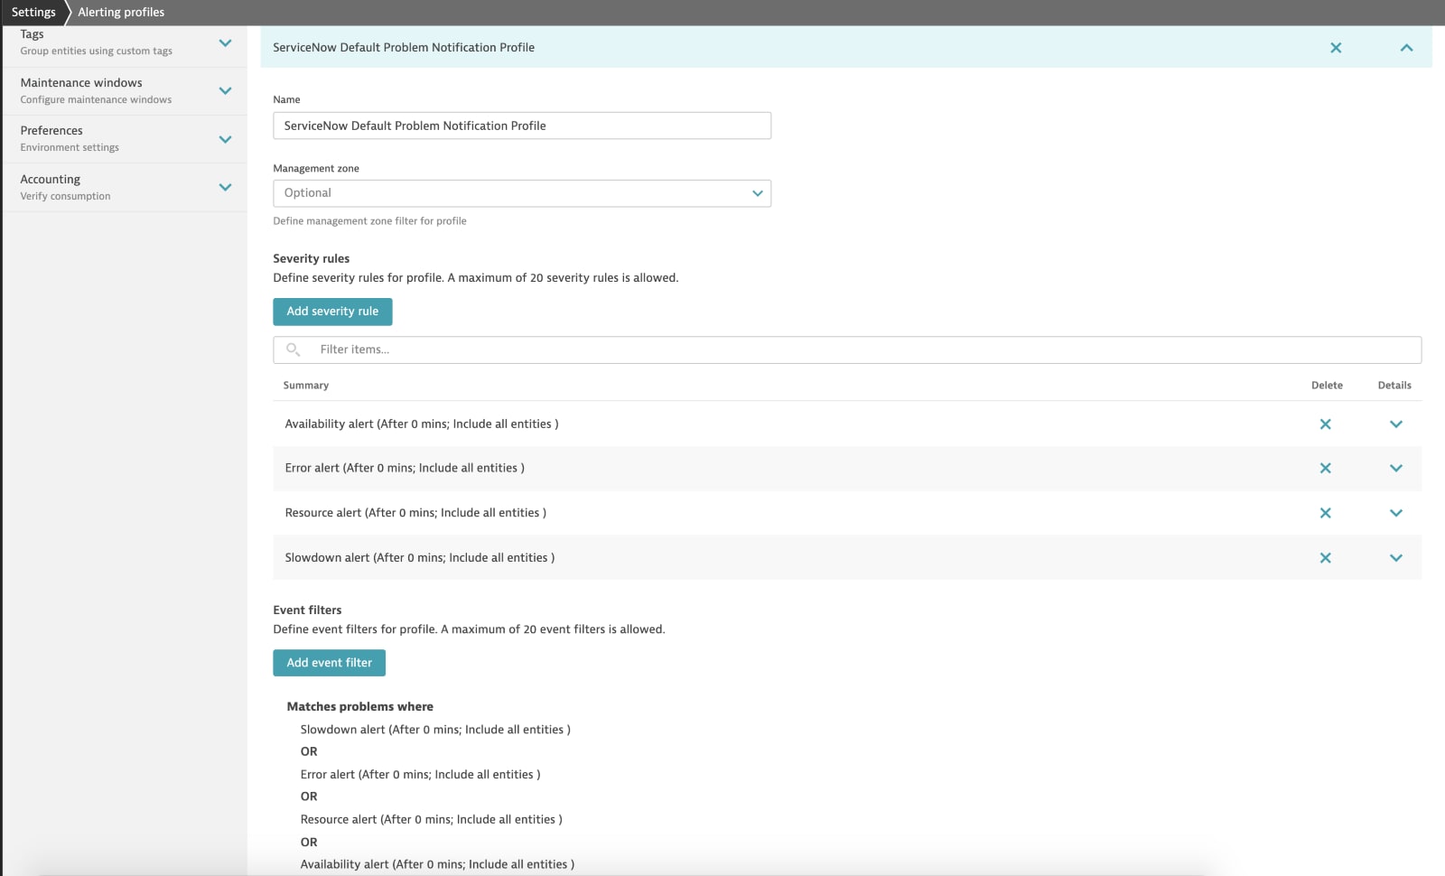Screen dimensions: 1445x876
Task: Click the ServiceNow profile header title
Action: [404, 48]
